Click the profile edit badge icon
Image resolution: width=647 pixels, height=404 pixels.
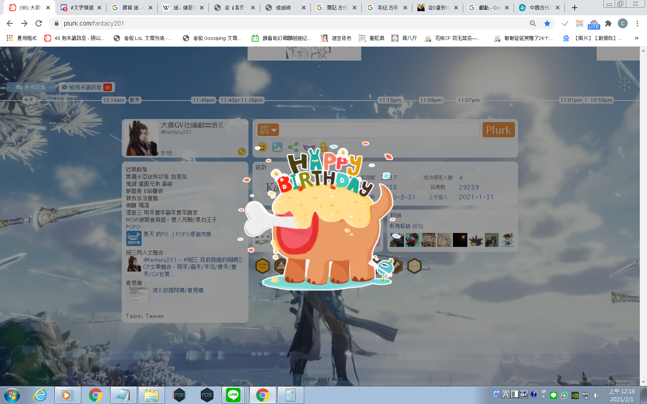point(242,152)
